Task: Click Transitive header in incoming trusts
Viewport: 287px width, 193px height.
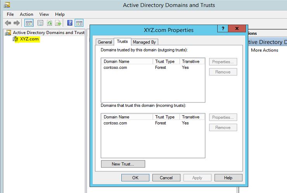Action: 192,117
